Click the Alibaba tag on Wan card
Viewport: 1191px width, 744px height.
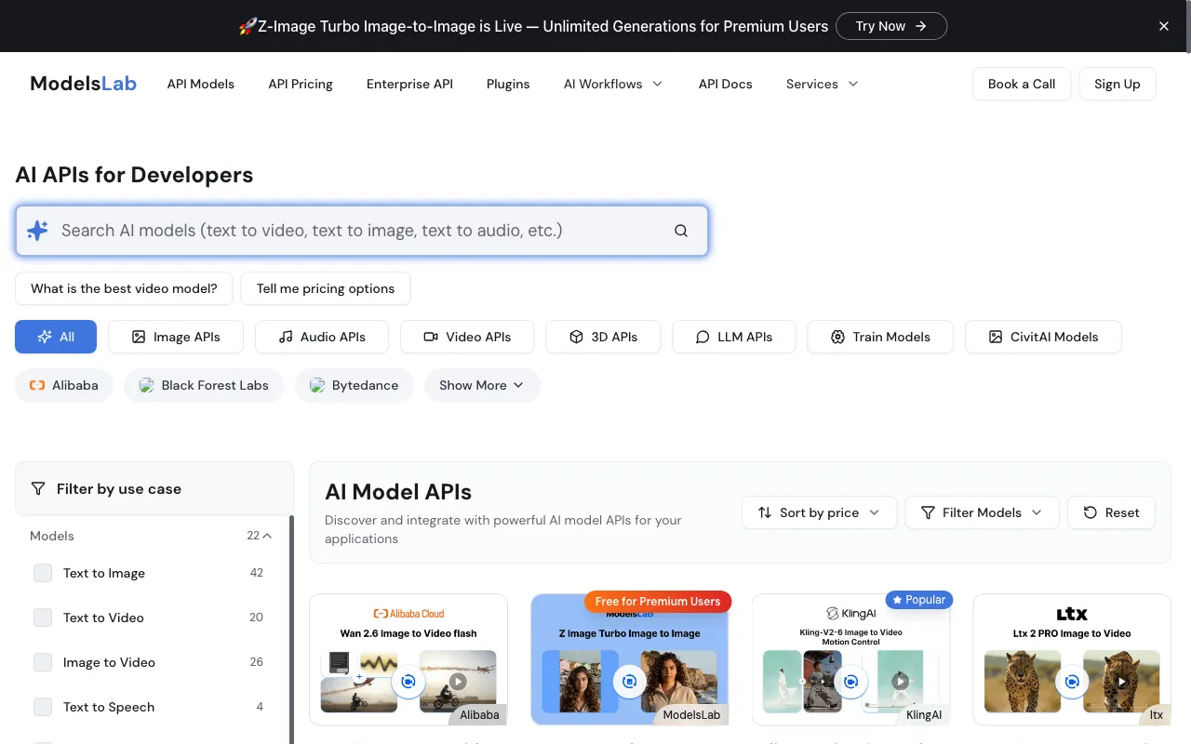tap(479, 715)
